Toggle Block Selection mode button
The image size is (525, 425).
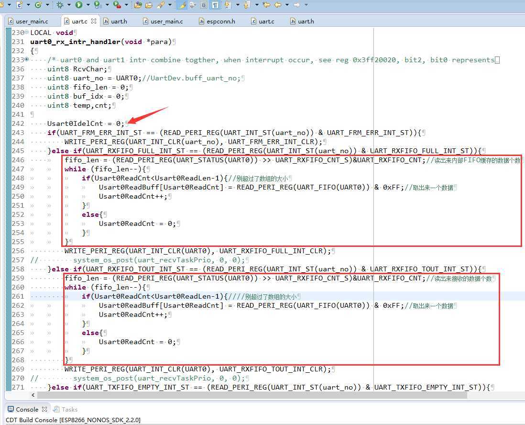(204, 5)
